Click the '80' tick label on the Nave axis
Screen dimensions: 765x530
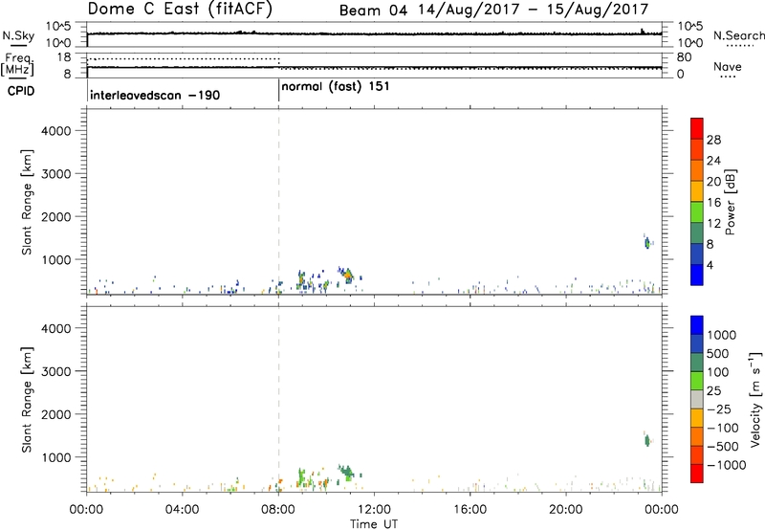(x=684, y=57)
